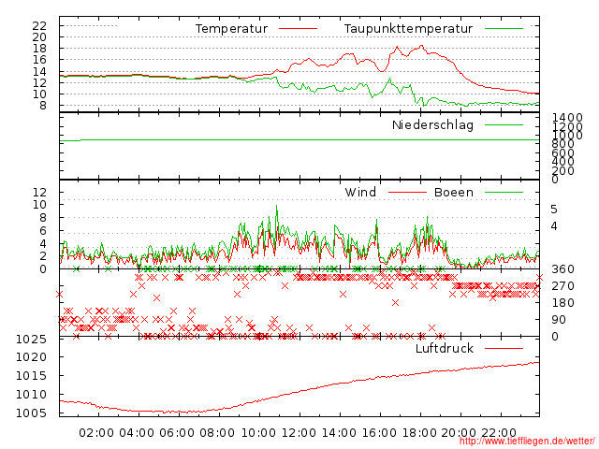
Task: Click the 360 wind direction axis value
Action: (562, 269)
